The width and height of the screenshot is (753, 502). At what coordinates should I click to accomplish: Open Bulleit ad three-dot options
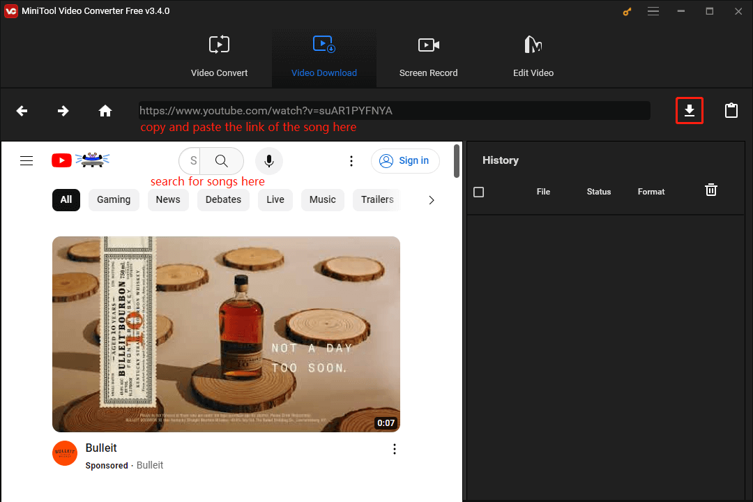(x=394, y=449)
